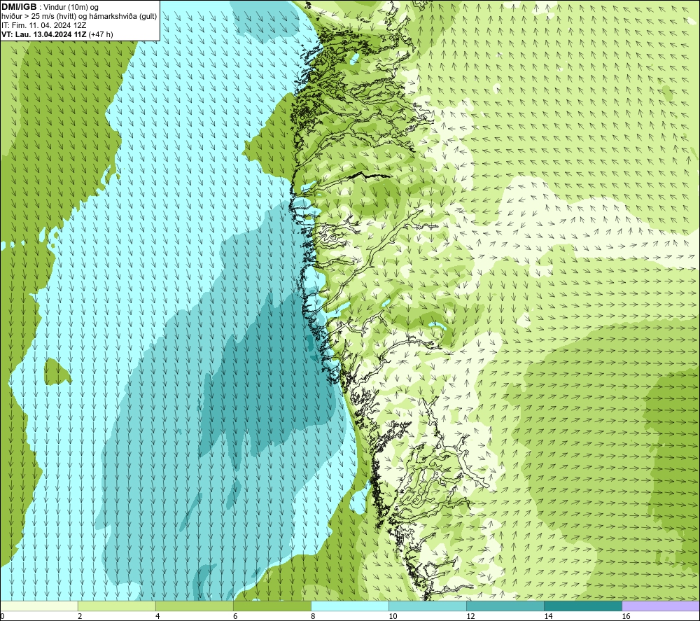Image resolution: width=700 pixels, height=621 pixels.
Task: Click the legend scale label '6'
Action: (235, 616)
